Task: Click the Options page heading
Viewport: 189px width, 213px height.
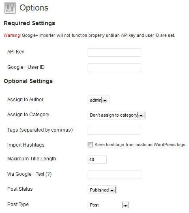Action: tap(34, 8)
